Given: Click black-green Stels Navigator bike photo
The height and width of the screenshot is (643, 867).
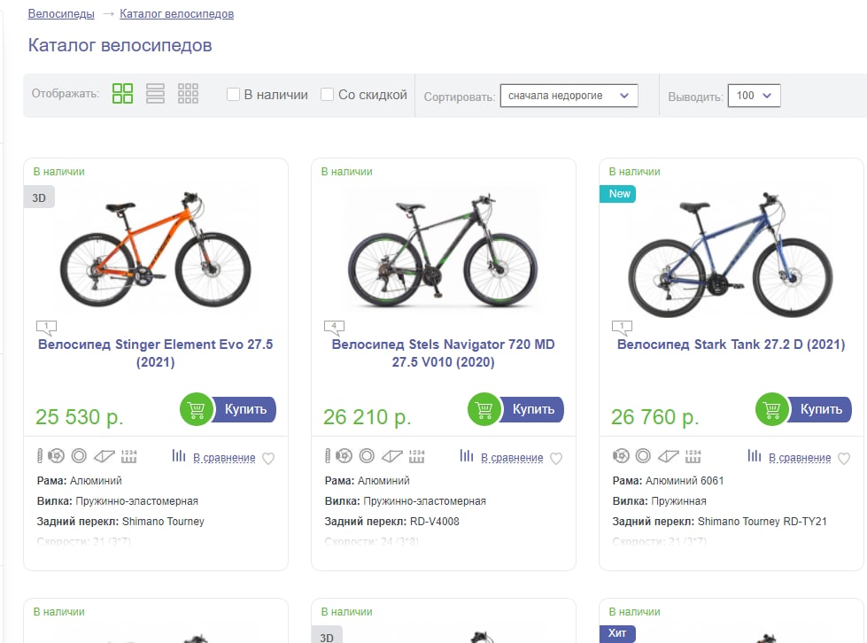Looking at the screenshot, I should click(443, 251).
